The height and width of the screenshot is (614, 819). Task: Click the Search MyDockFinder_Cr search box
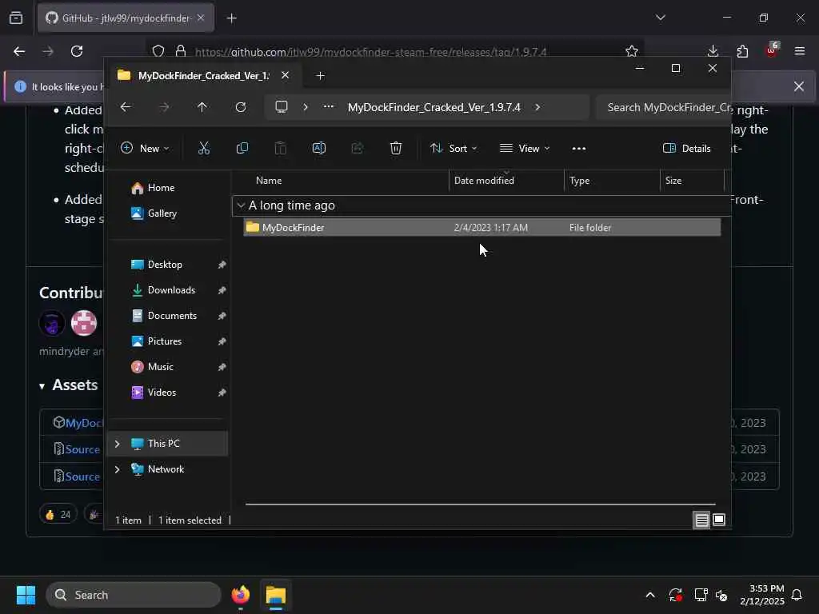coord(663,107)
